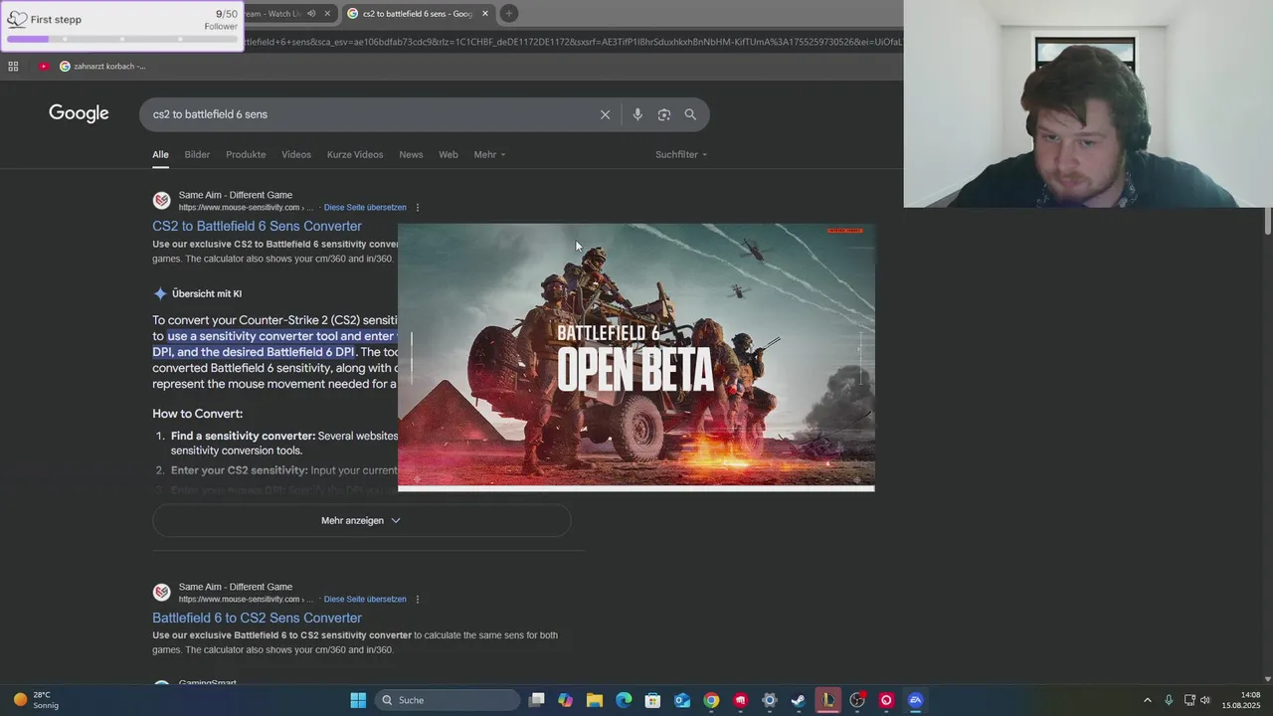
Task: Open Outlook from the taskbar
Action: (682, 700)
